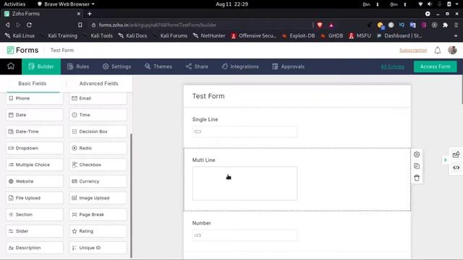
Task: Open the Settings tab
Action: (116, 66)
